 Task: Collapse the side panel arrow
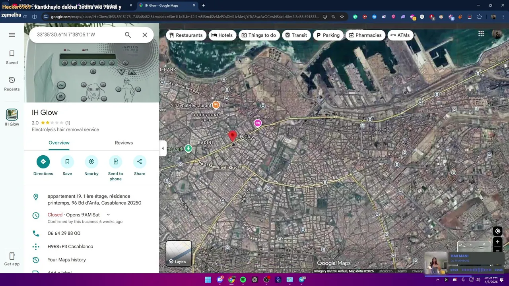[162, 149]
